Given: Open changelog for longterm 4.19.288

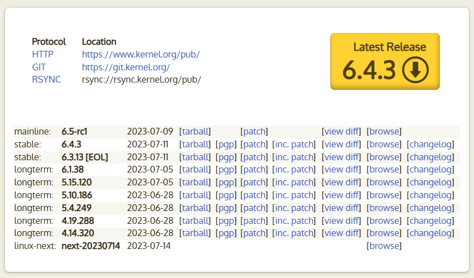Looking at the screenshot, I should 431,221.
